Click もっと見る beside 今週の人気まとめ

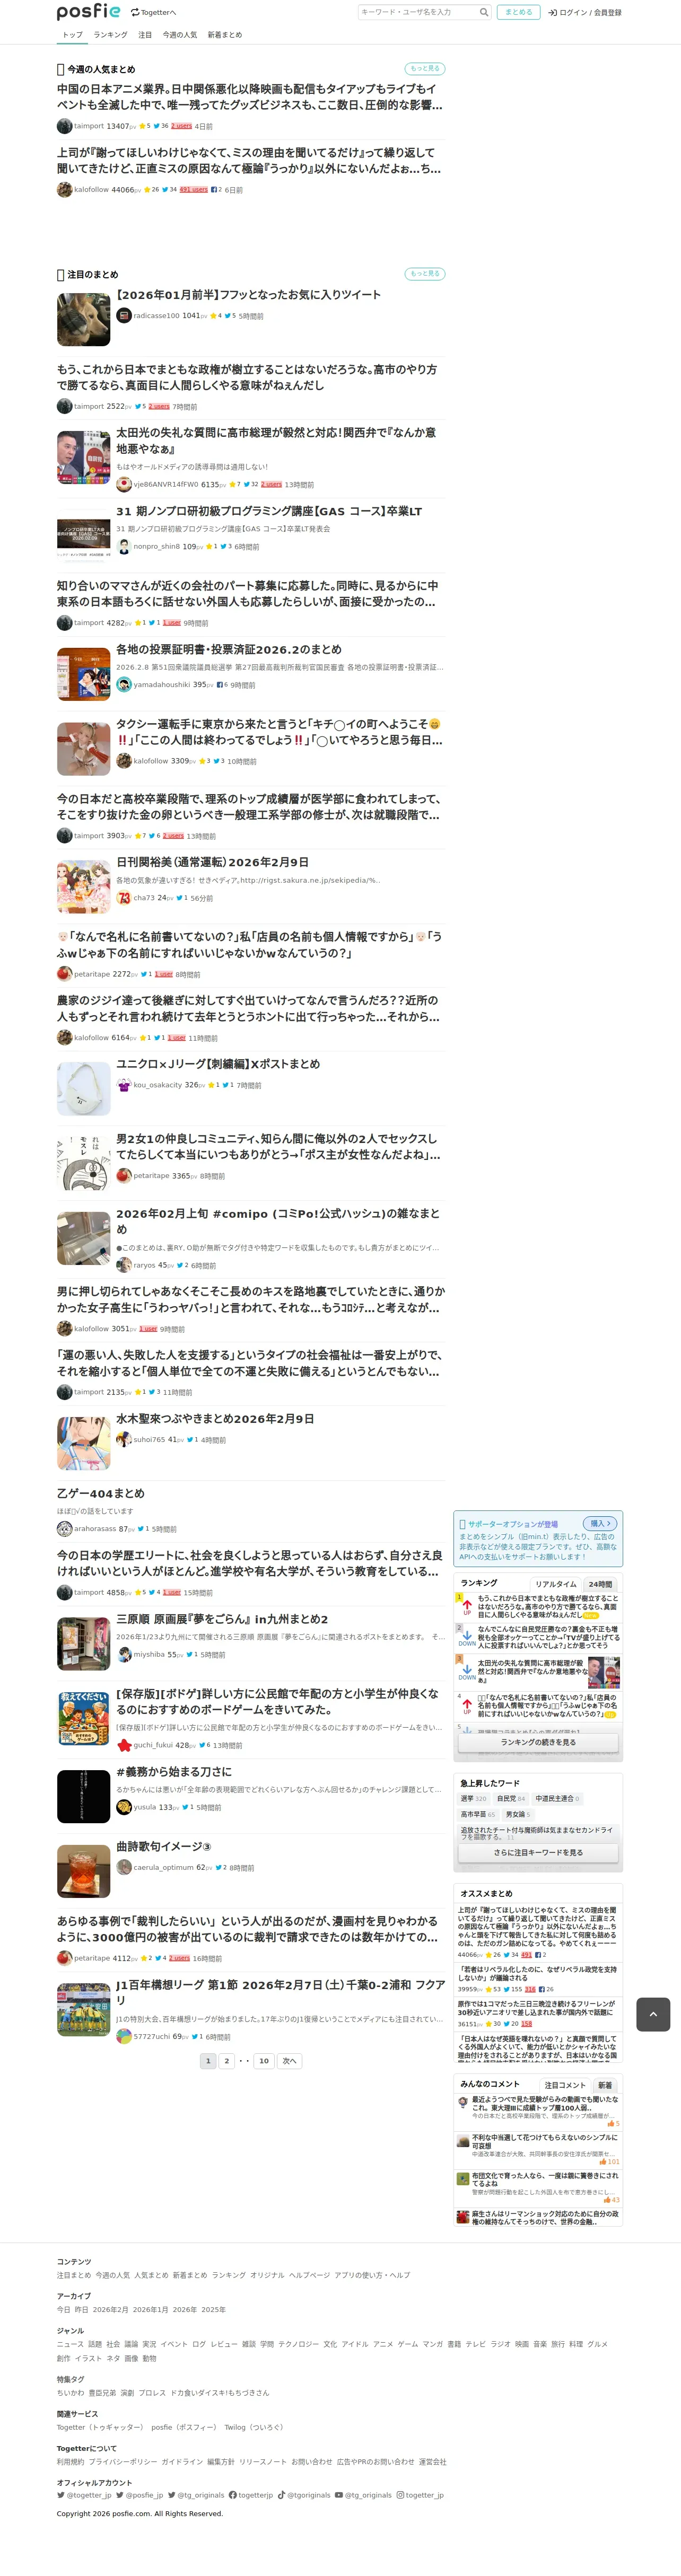coord(425,69)
